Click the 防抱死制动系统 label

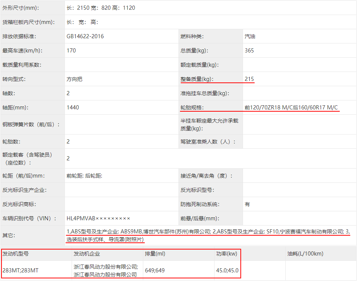tap(199, 204)
